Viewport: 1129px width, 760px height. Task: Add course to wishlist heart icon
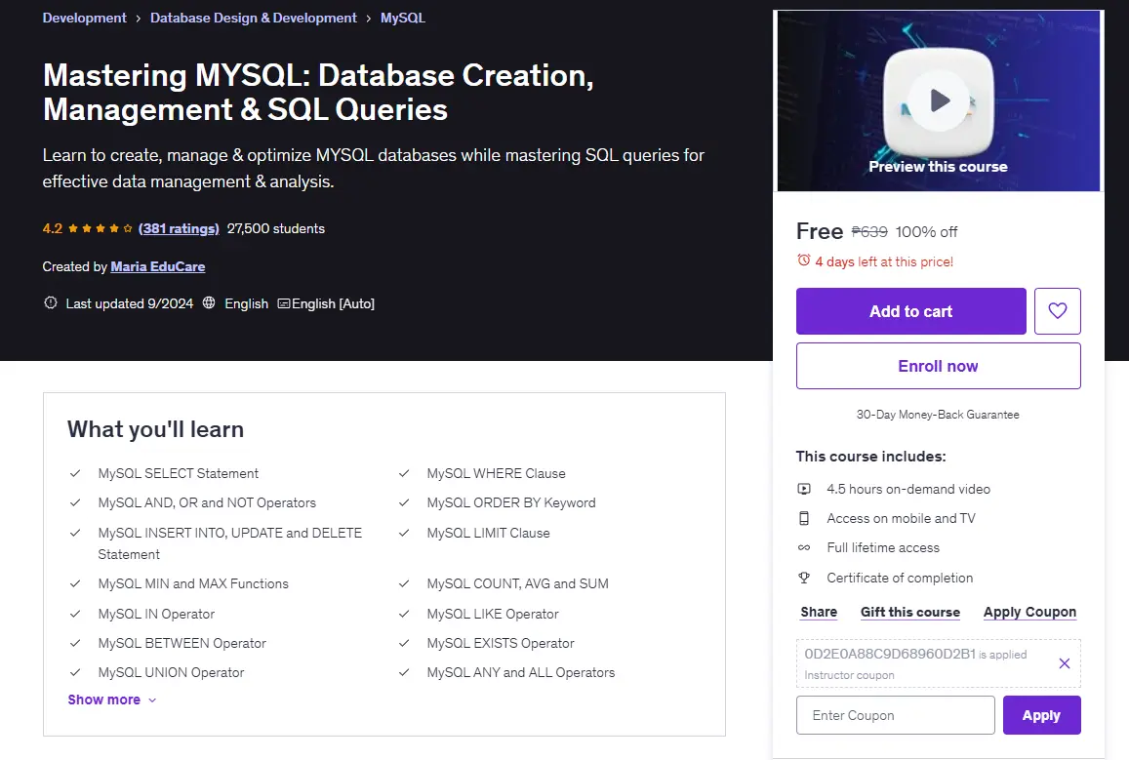(1057, 311)
